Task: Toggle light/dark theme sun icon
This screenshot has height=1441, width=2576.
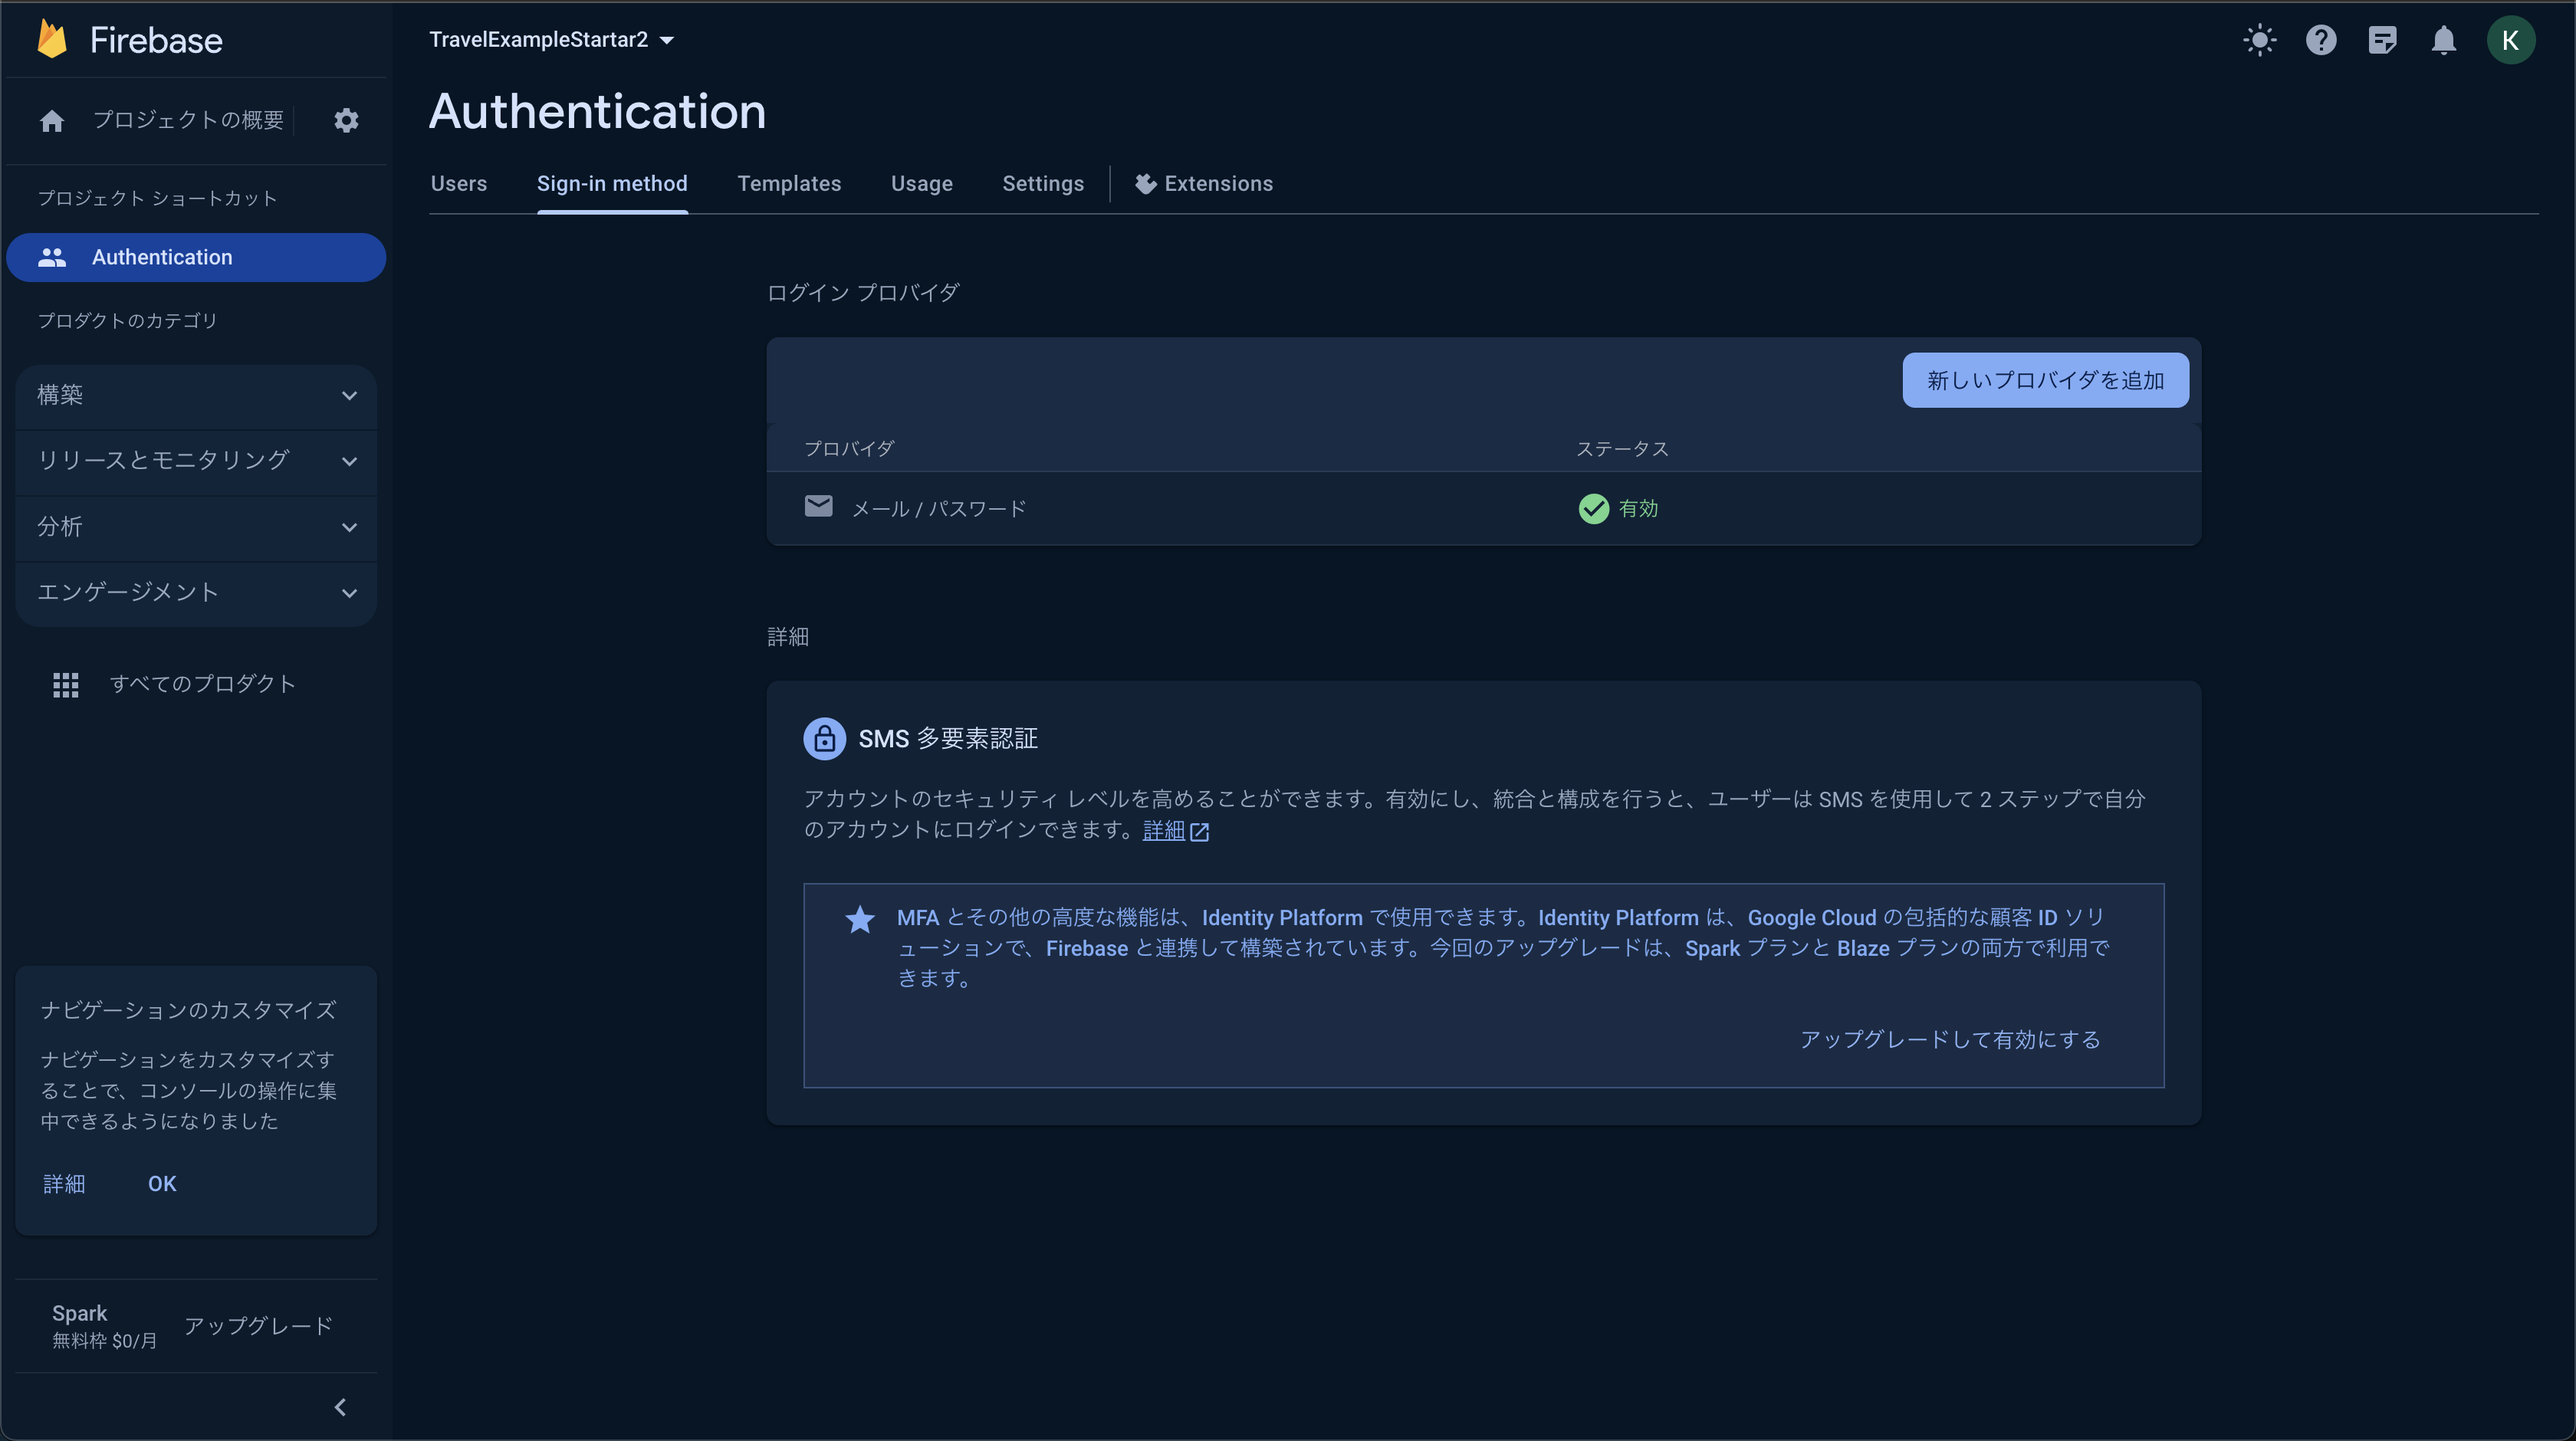Action: 2259,40
